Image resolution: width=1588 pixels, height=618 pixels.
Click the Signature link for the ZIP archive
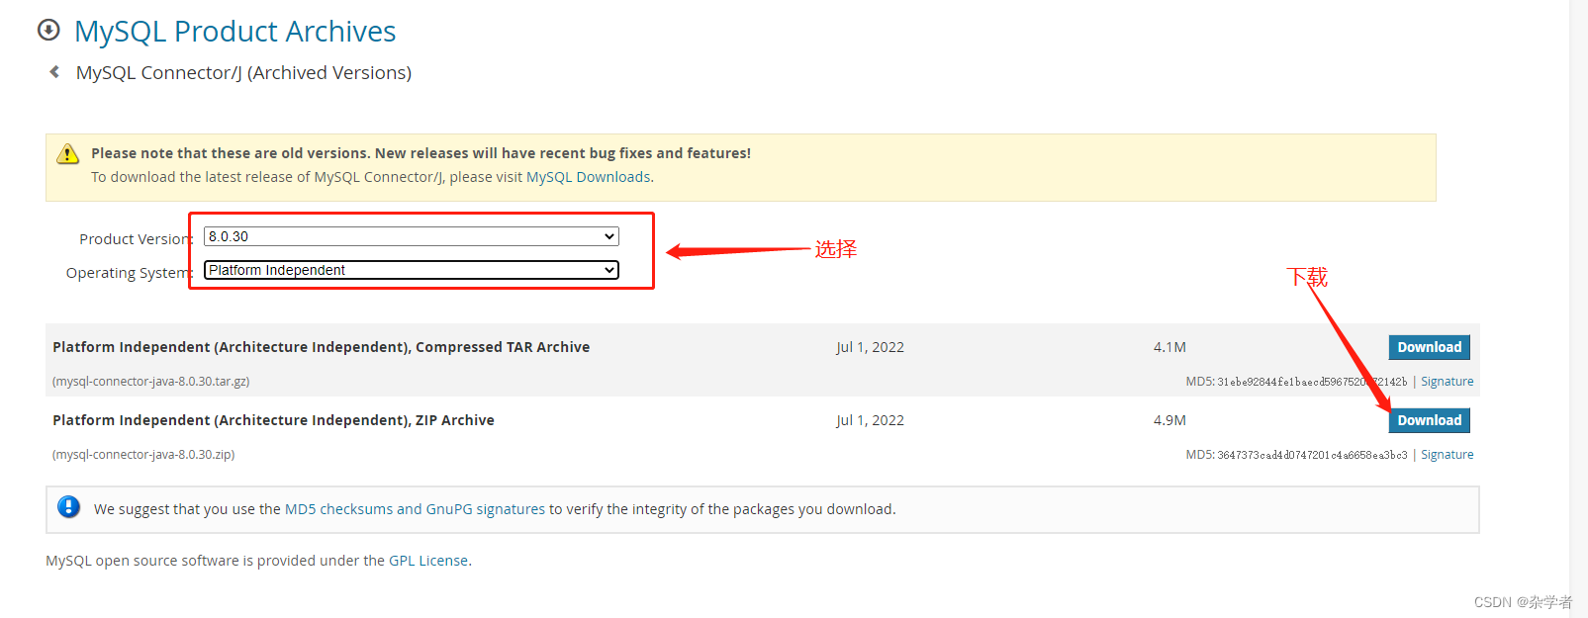[1447, 454]
